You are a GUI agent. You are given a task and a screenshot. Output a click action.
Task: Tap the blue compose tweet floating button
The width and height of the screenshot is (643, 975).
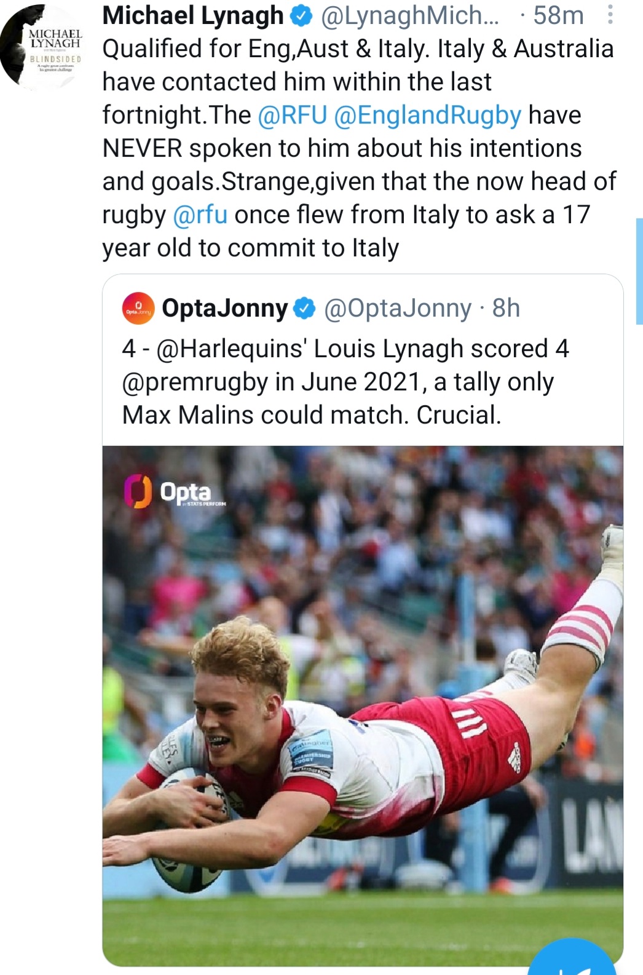[572, 958]
